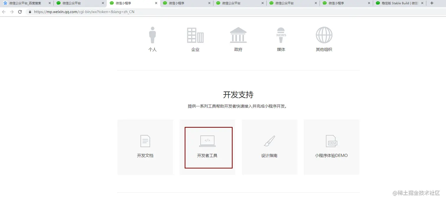Click the 开发者工具 card label
446x202 pixels.
(x=207, y=155)
